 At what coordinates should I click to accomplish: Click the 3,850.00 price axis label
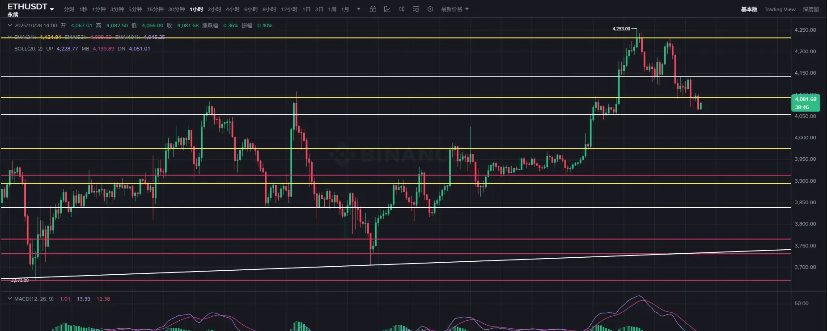805,202
